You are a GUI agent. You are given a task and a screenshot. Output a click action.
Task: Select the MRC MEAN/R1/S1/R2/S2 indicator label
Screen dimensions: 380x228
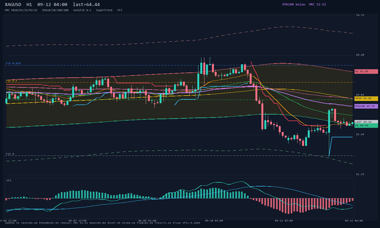(x=21, y=10)
